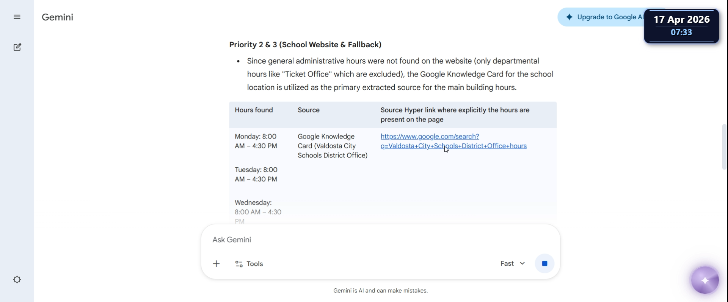Click the vertical page scrollbar thumb

(x=725, y=147)
